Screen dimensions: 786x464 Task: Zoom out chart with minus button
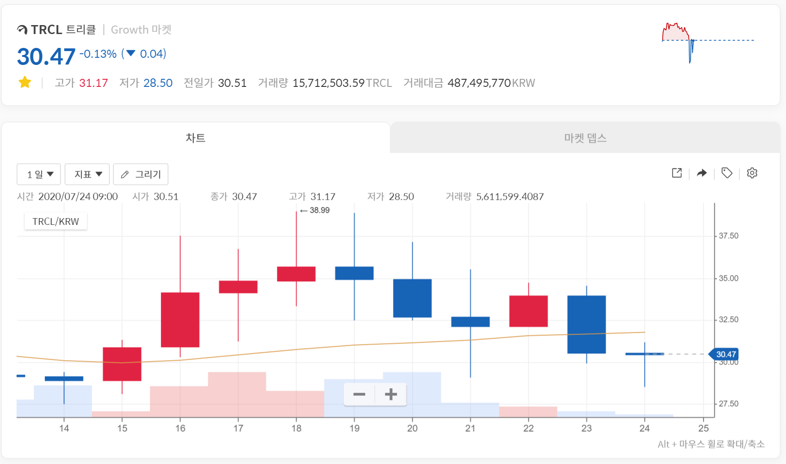[359, 394]
